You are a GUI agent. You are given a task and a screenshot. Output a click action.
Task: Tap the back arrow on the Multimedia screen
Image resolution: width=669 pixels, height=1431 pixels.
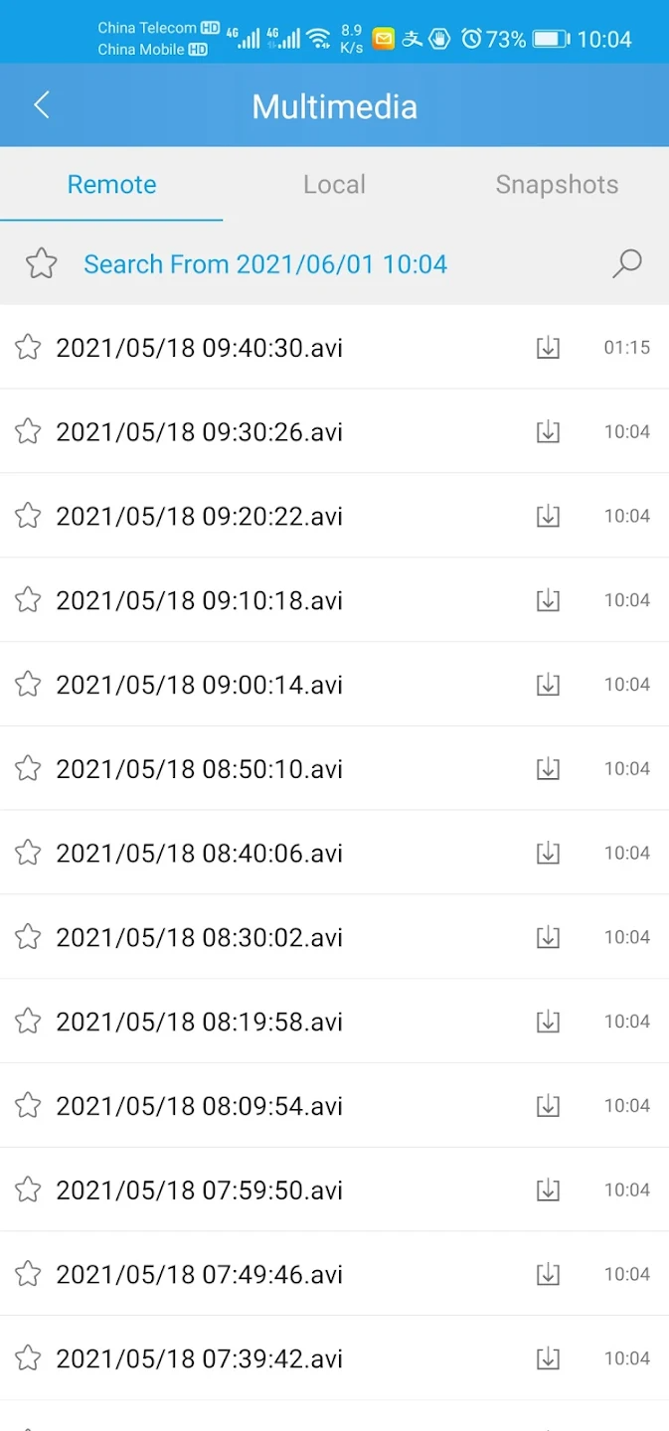pos(42,104)
